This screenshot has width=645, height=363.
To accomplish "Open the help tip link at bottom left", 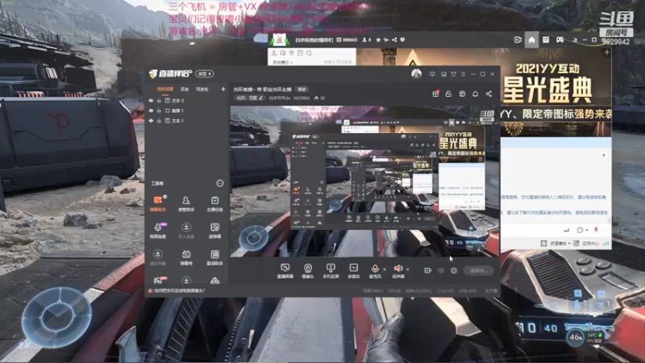I will click(177, 290).
